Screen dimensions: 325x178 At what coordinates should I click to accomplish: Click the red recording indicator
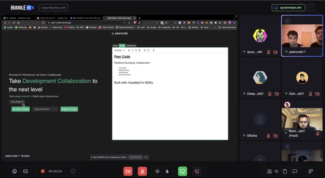[x=43, y=171]
